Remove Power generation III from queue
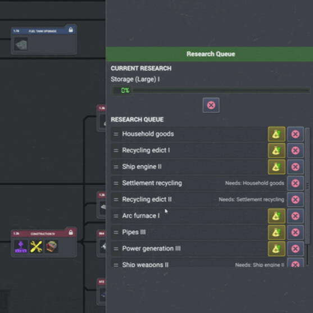This screenshot has height=313, width=313. (x=296, y=248)
